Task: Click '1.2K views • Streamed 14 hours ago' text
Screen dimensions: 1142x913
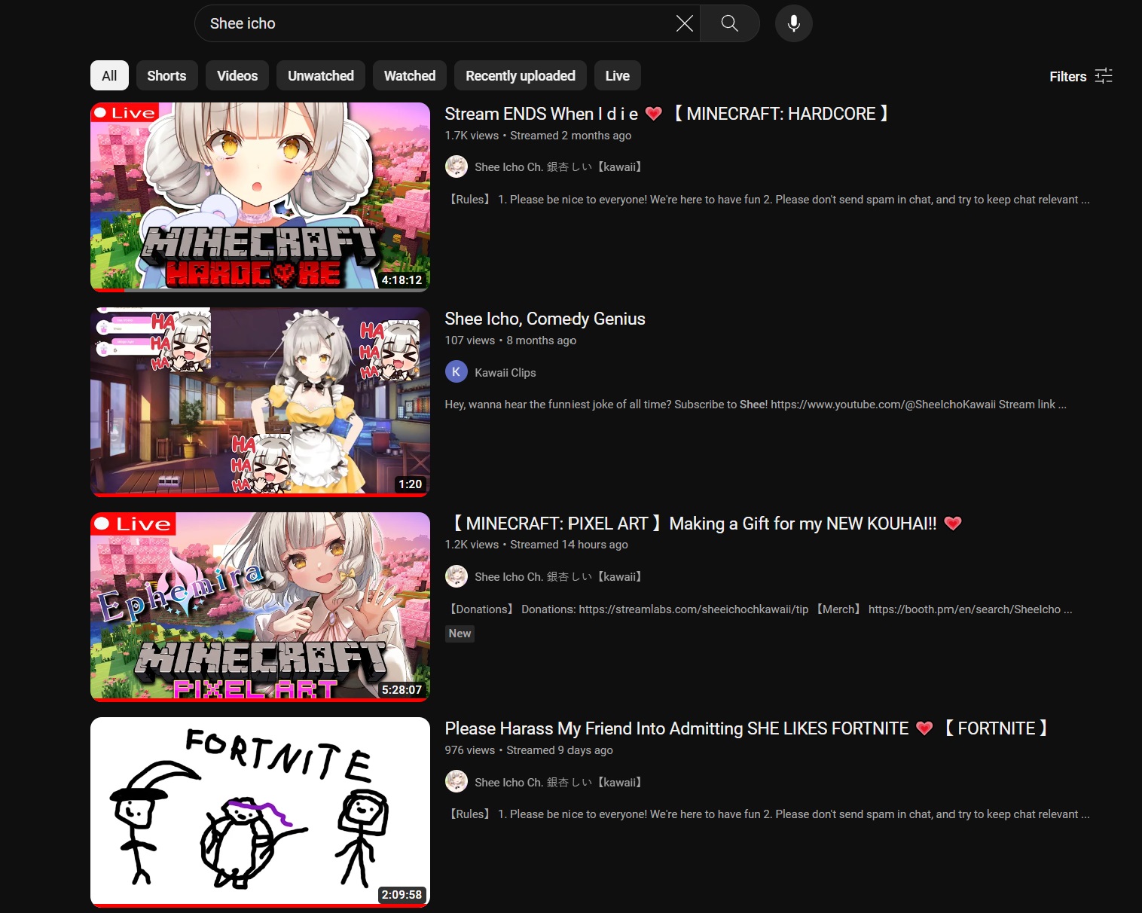Action: tap(536, 545)
